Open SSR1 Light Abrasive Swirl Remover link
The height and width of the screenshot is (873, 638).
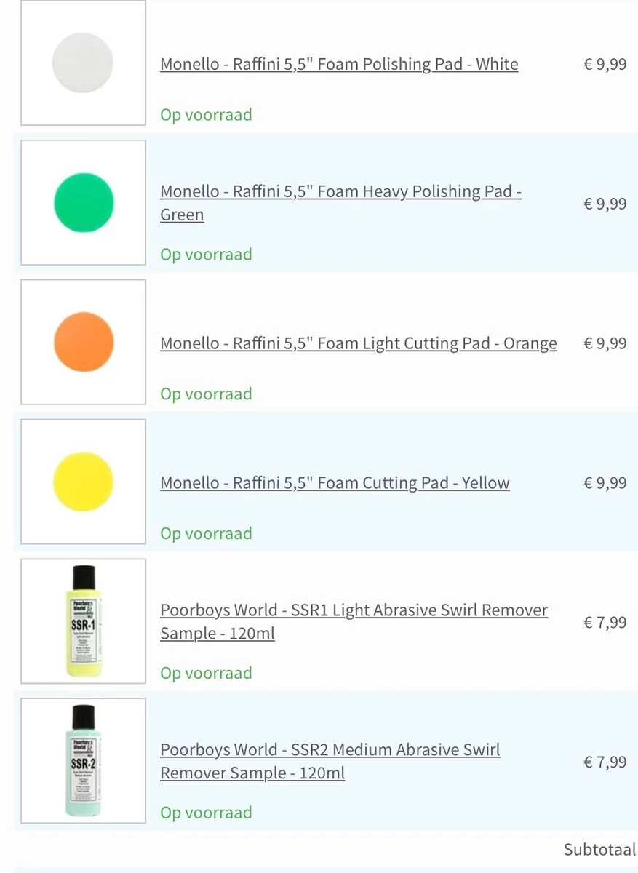pos(354,622)
